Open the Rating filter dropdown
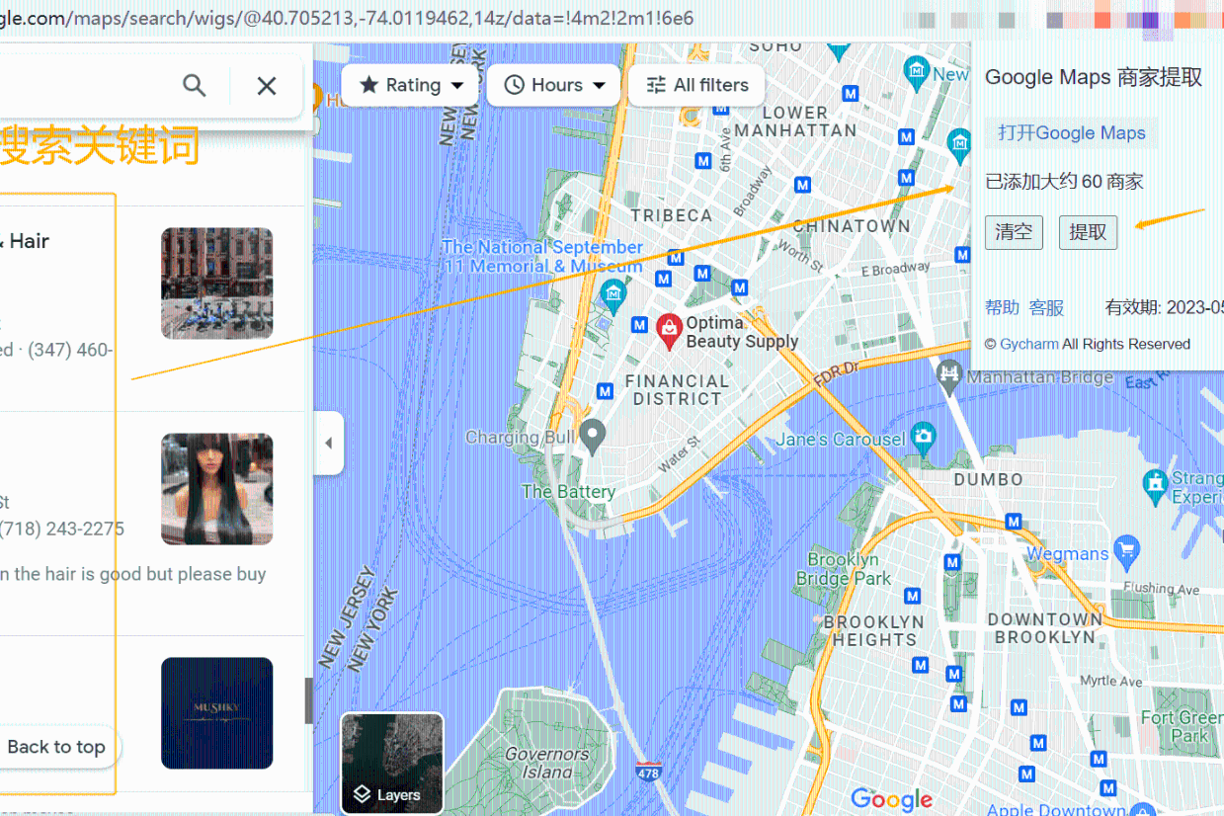The image size is (1224, 816). pyautogui.click(x=410, y=85)
